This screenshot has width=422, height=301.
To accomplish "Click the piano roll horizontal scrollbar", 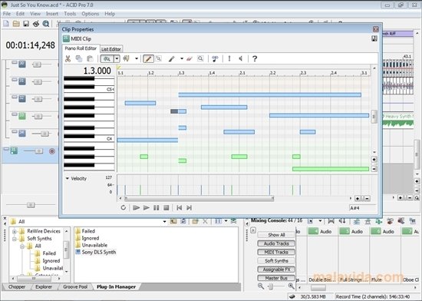I will click(x=199, y=199).
